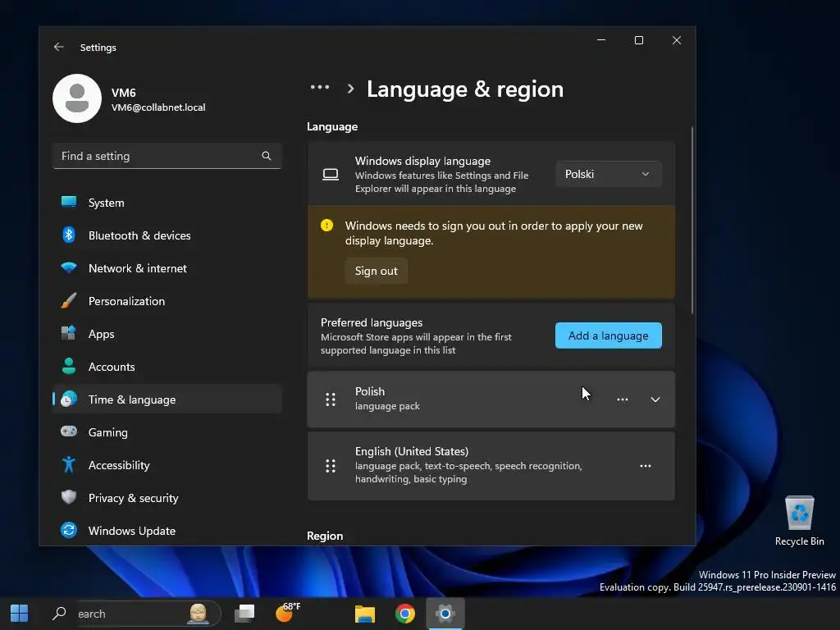Open more options for Polish

click(623, 399)
